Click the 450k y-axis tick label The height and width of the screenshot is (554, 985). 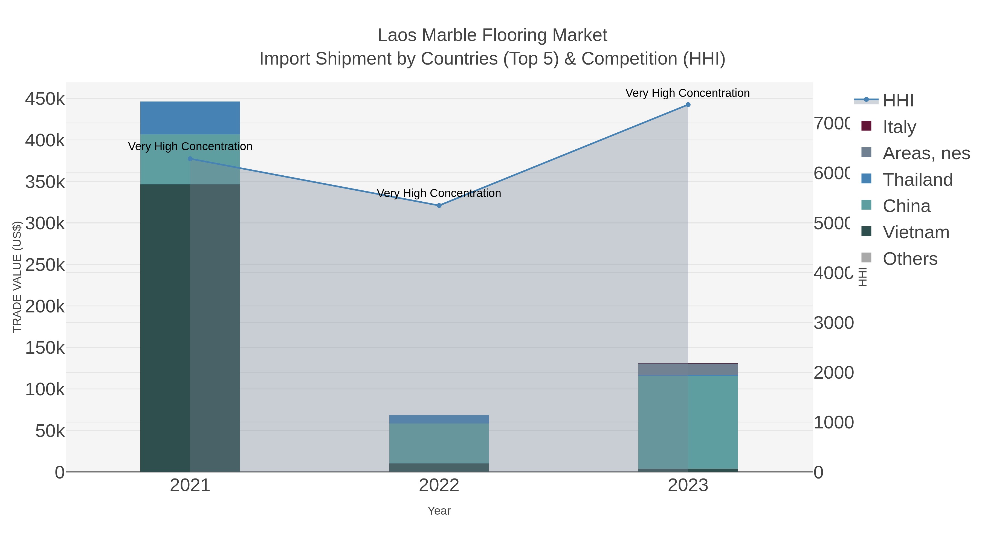click(45, 99)
